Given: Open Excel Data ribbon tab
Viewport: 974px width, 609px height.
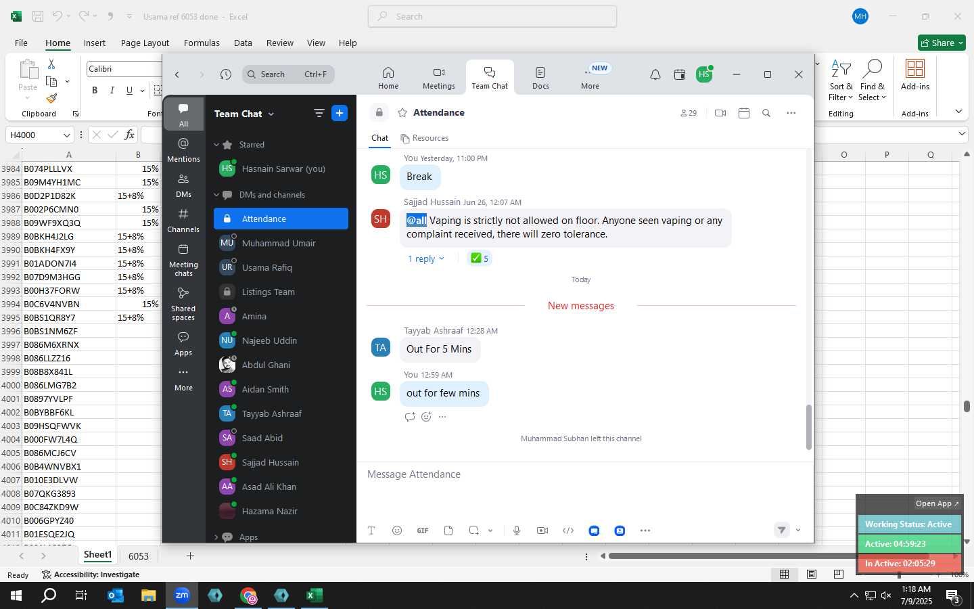Looking at the screenshot, I should click(243, 43).
